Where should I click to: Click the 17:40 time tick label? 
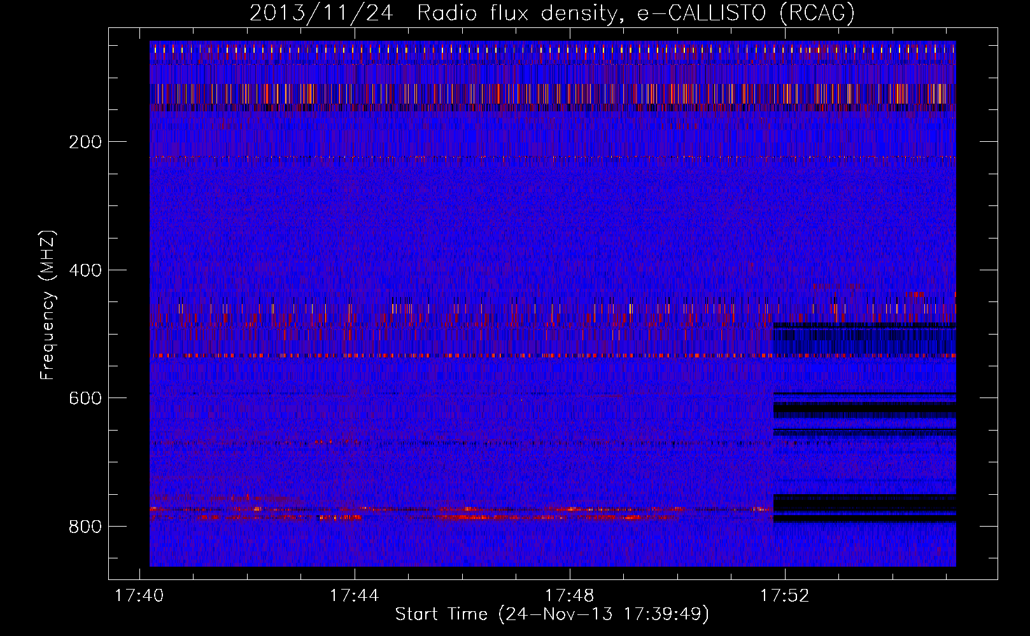[x=139, y=596]
